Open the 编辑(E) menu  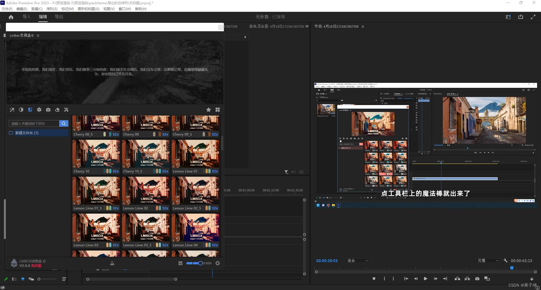pyautogui.click(x=22, y=9)
